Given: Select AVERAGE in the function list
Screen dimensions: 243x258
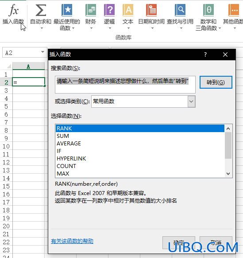Looking at the screenshot, I should click(140, 144).
